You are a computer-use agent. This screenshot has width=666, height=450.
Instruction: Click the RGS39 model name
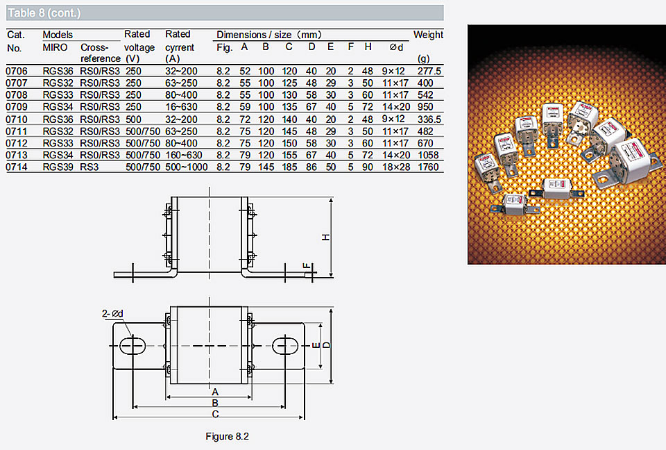click(58, 167)
